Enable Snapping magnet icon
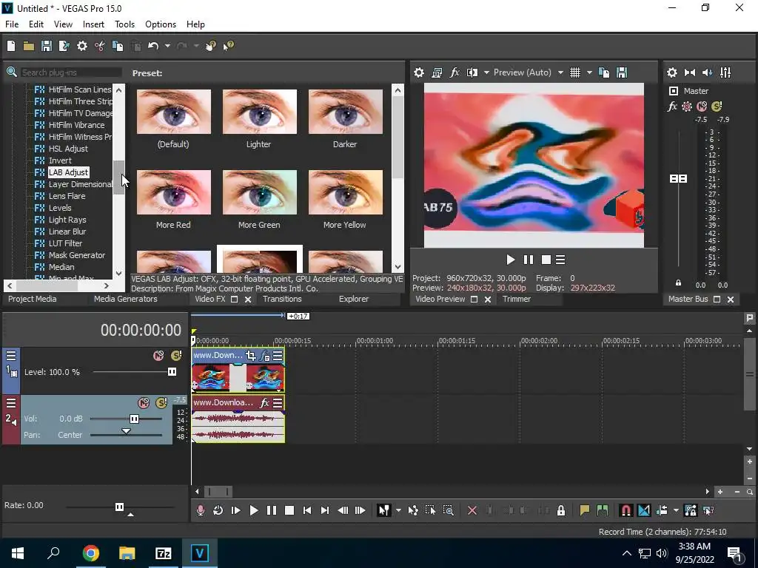The height and width of the screenshot is (568, 758). tap(625, 510)
